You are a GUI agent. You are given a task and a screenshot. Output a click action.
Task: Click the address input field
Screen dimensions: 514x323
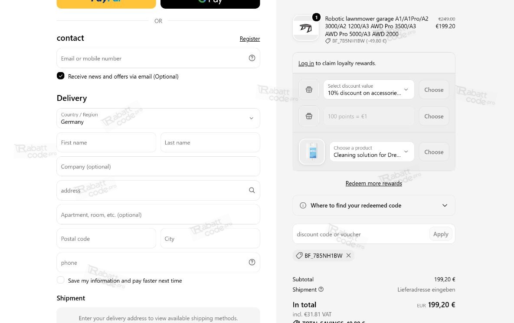click(x=158, y=191)
